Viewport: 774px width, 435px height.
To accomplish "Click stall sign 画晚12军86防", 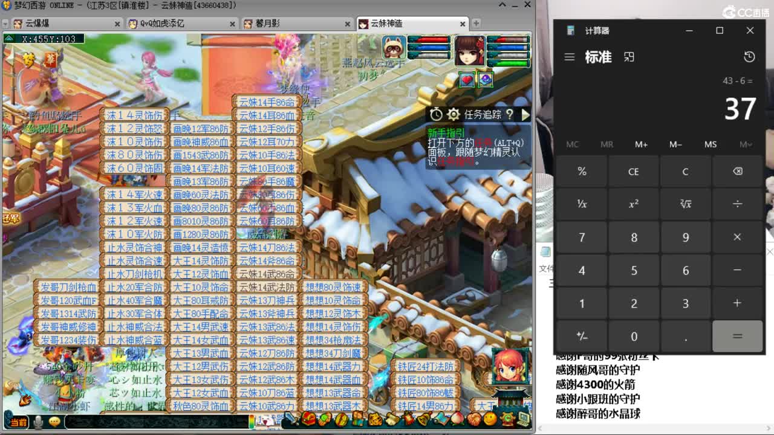I will 201,129.
